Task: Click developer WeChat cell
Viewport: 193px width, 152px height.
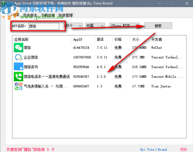Action: click(x=156, y=47)
